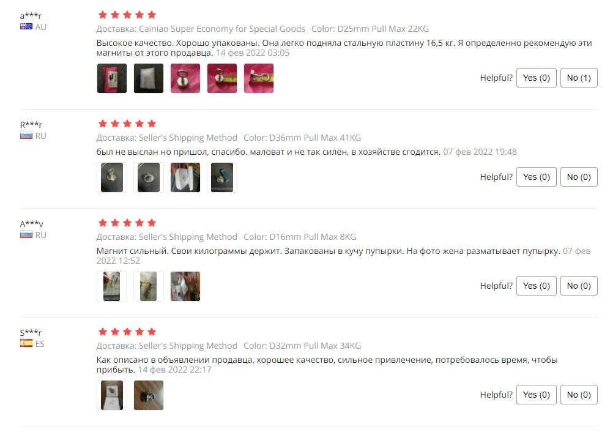
Task: Click the five-star rating of R***r's review
Action: click(x=127, y=124)
